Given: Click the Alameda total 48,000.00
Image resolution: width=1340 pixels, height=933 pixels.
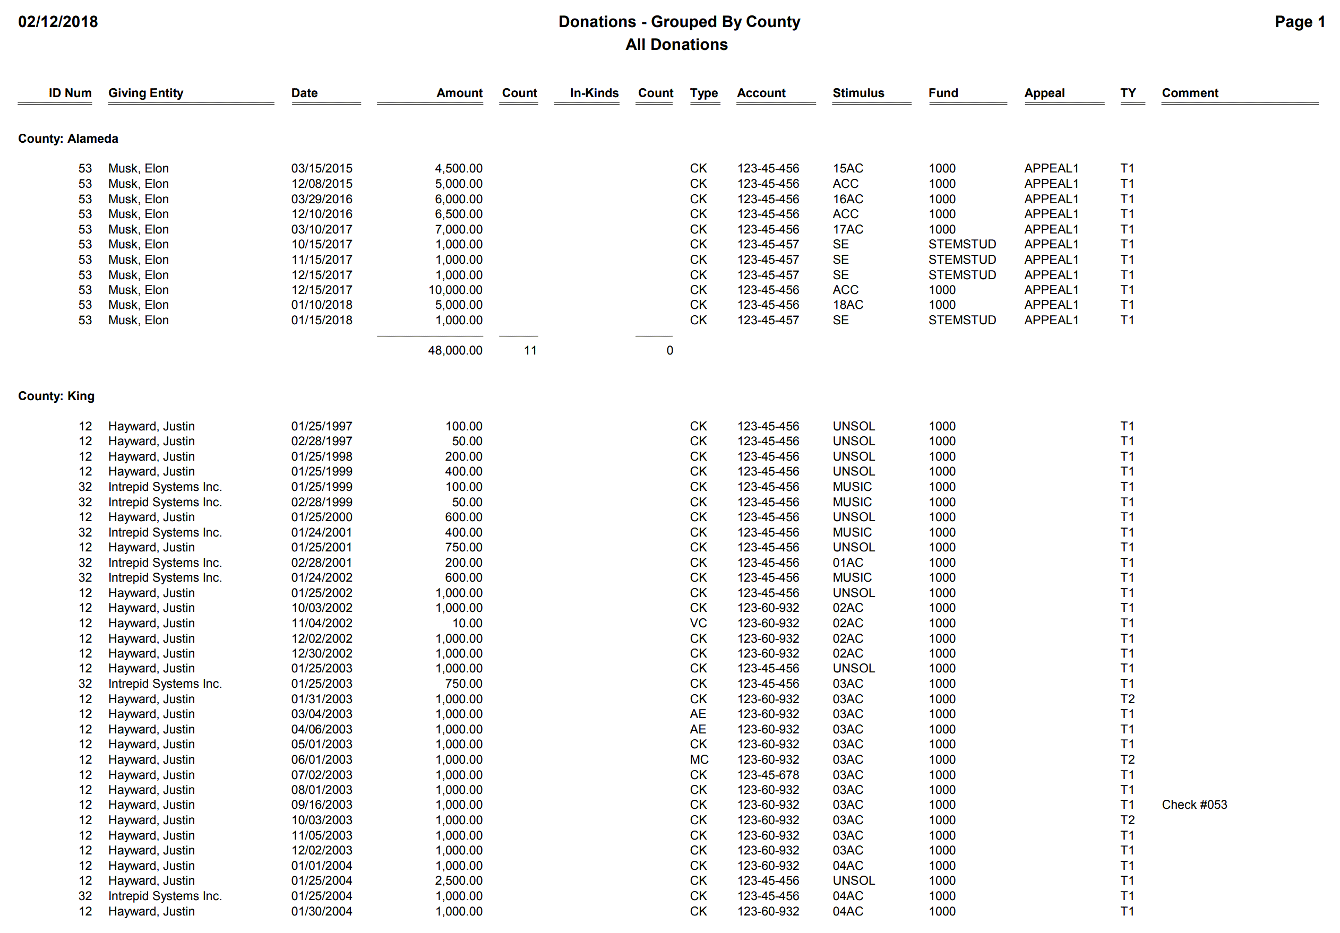Looking at the screenshot, I should 455,351.
